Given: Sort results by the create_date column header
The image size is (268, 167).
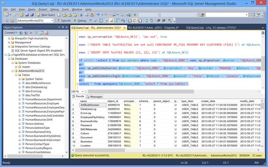Looking at the screenshot, I should pyautogui.click(x=219, y=101).
